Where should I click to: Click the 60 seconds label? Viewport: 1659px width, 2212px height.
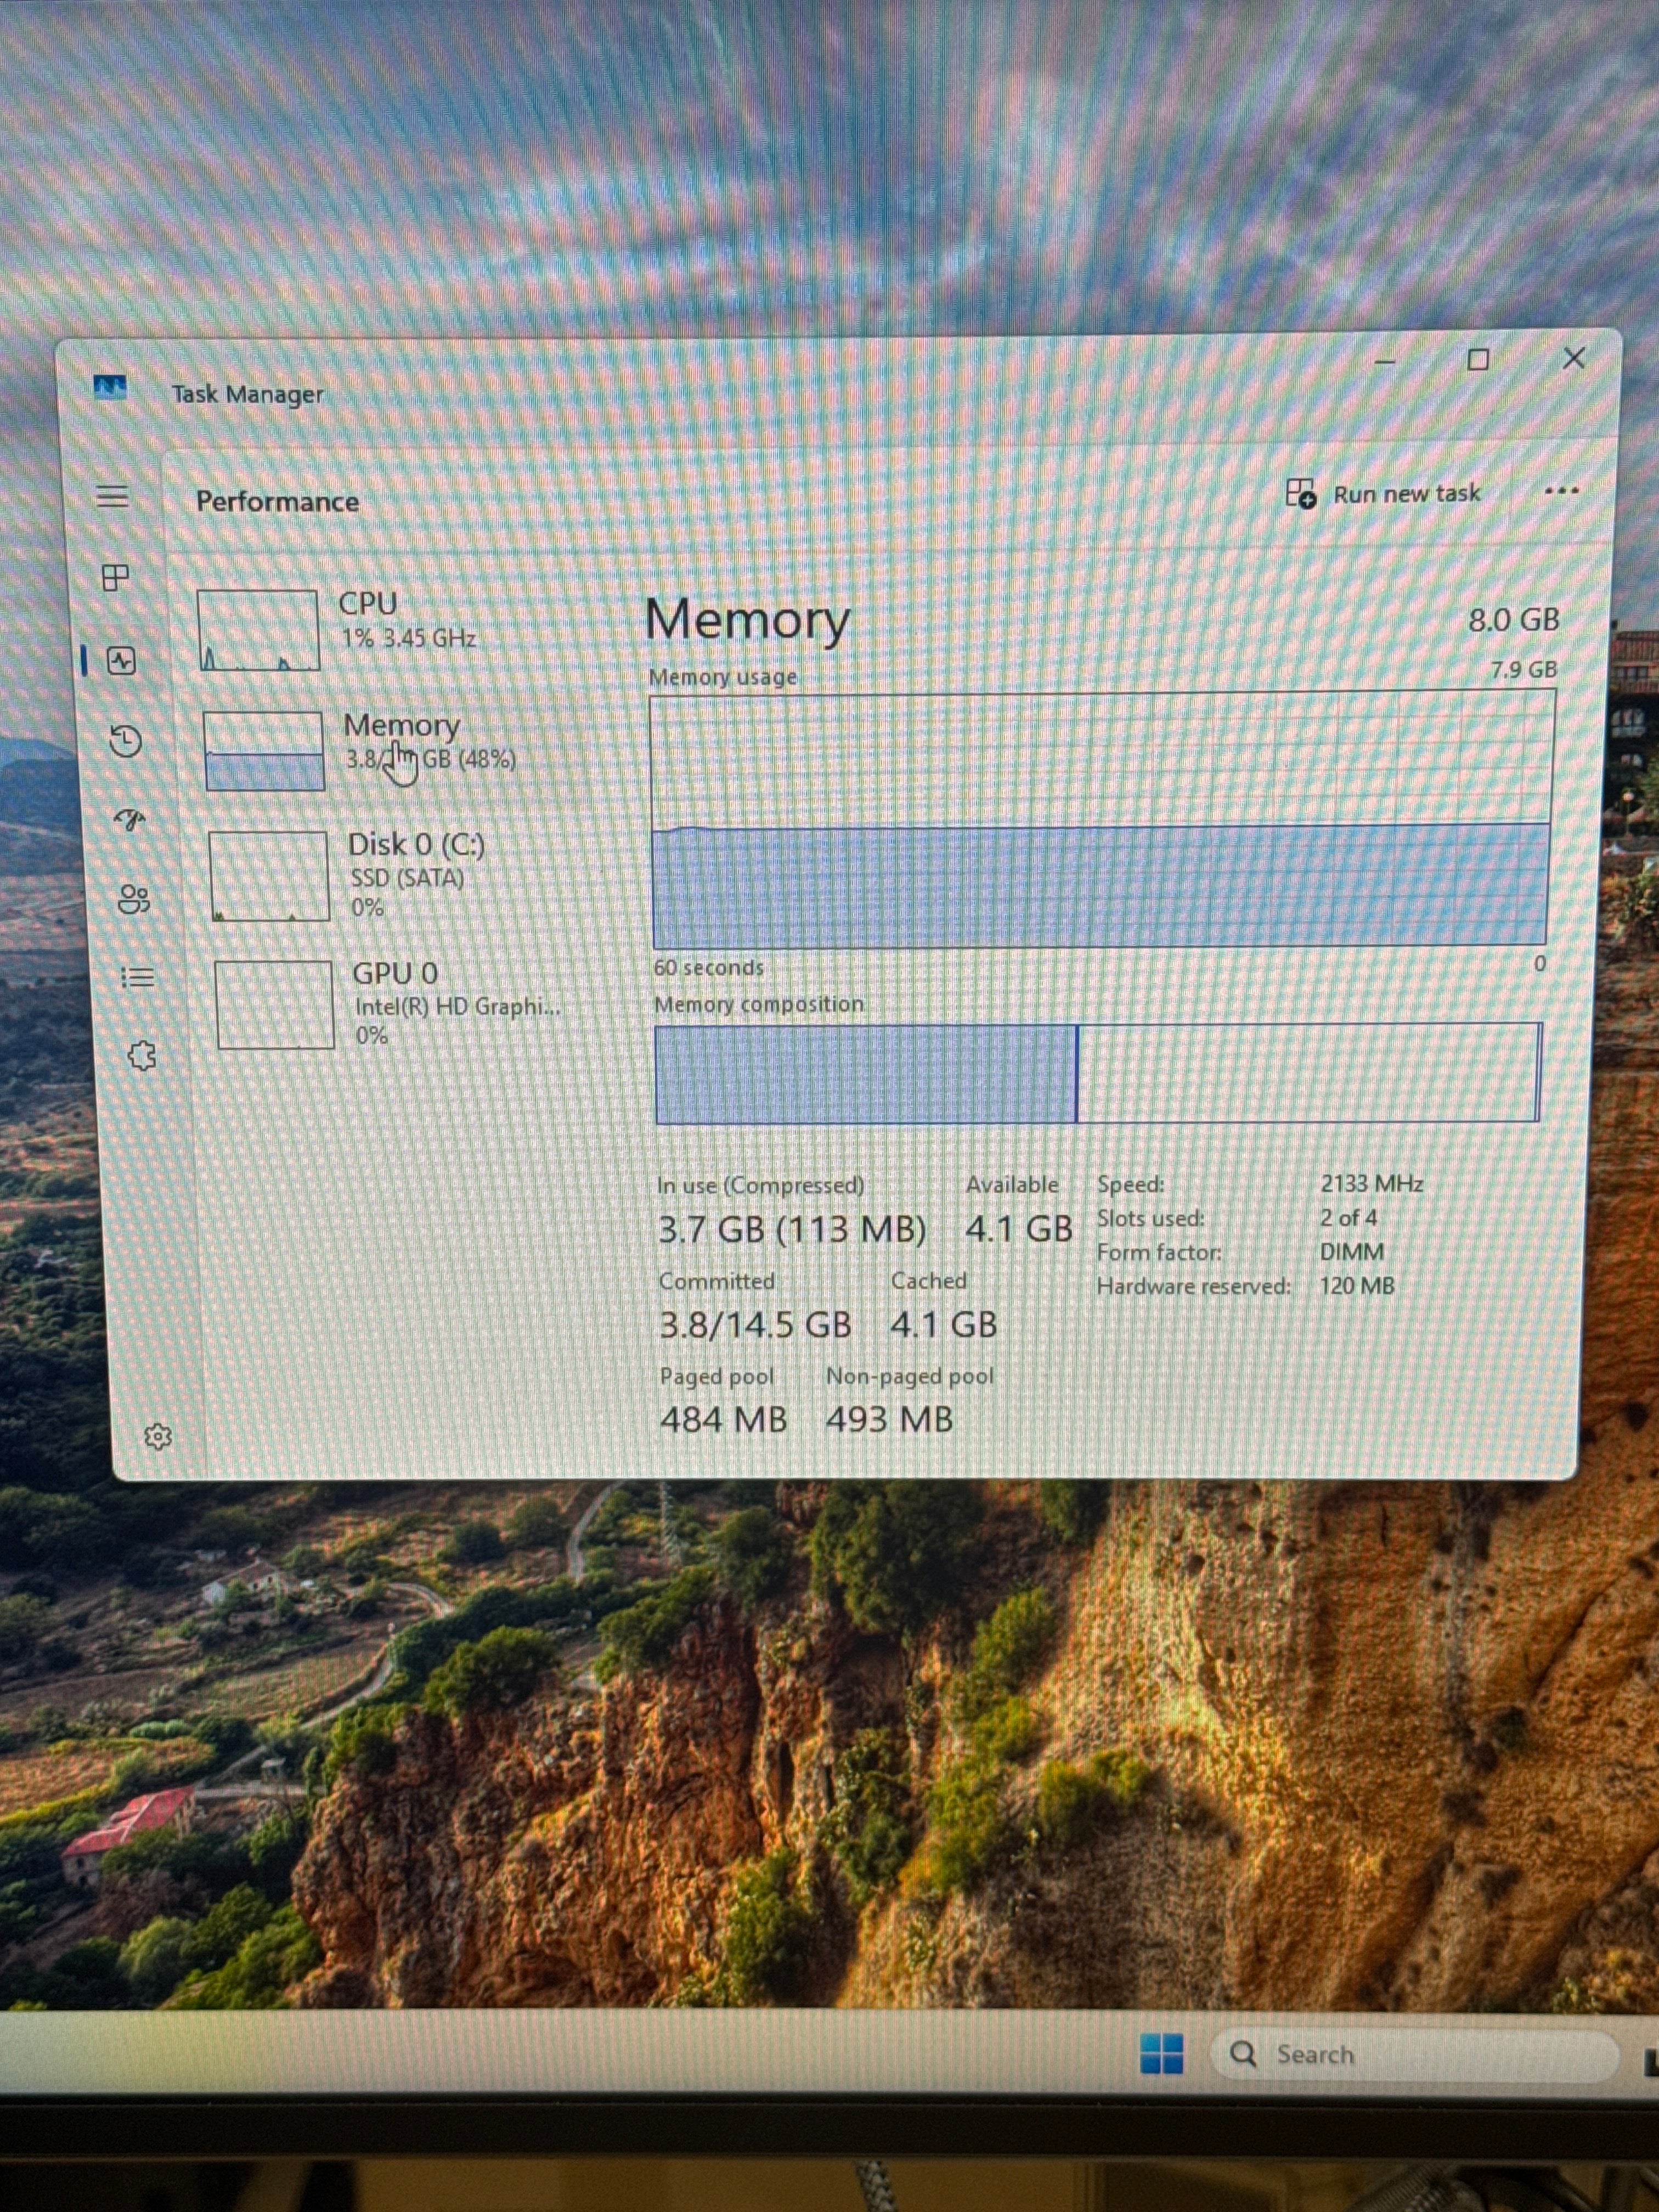[708, 968]
